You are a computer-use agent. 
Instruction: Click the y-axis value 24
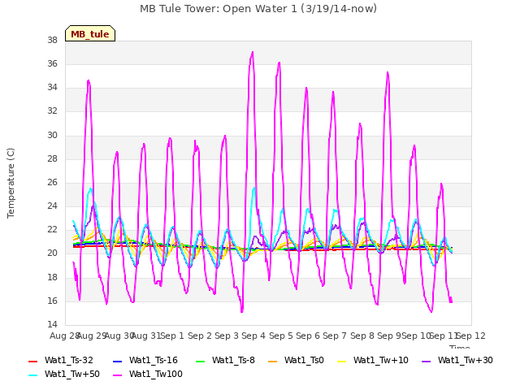[52, 206]
